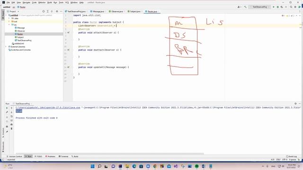303x170 pixels.
Task: Hide the Project tool window
Action: 61,11
